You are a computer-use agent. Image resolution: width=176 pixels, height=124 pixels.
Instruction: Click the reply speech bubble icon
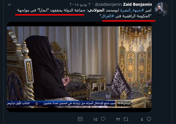click(x=149, y=119)
